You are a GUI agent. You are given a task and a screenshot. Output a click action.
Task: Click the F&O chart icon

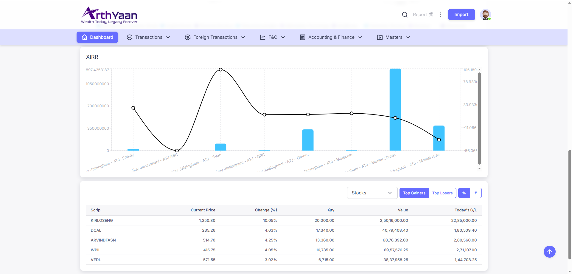(263, 37)
